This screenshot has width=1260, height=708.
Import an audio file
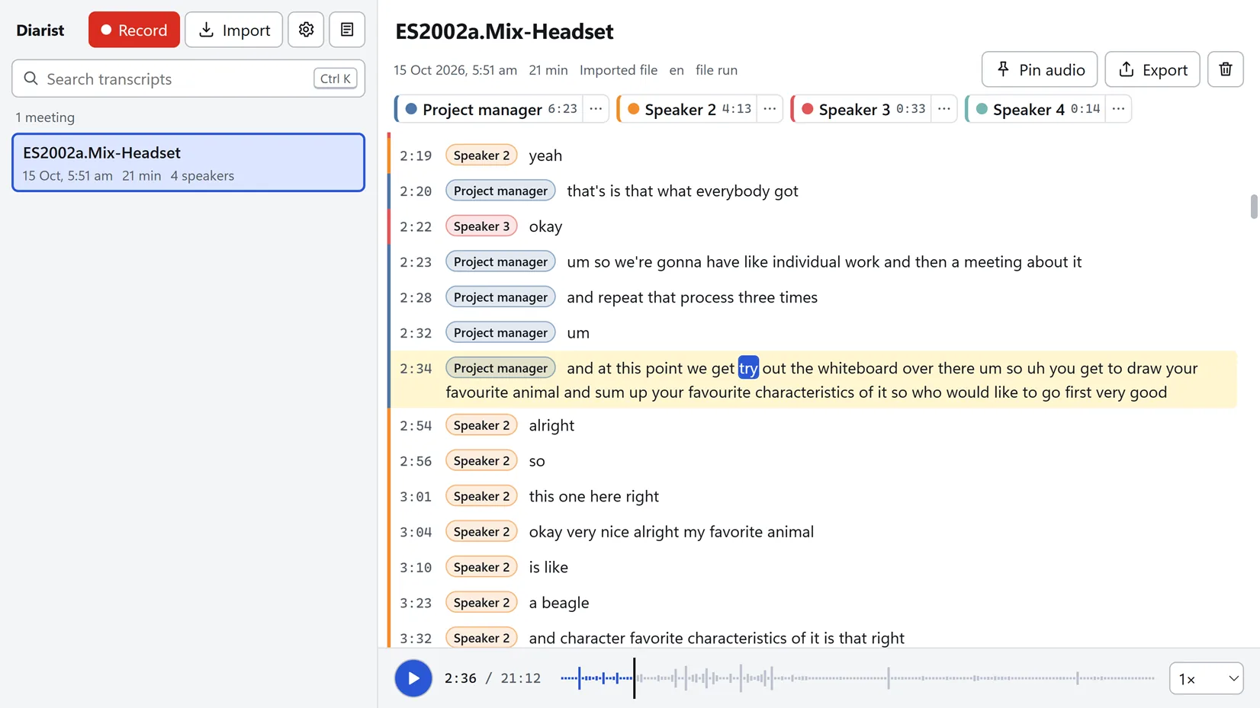coord(234,30)
